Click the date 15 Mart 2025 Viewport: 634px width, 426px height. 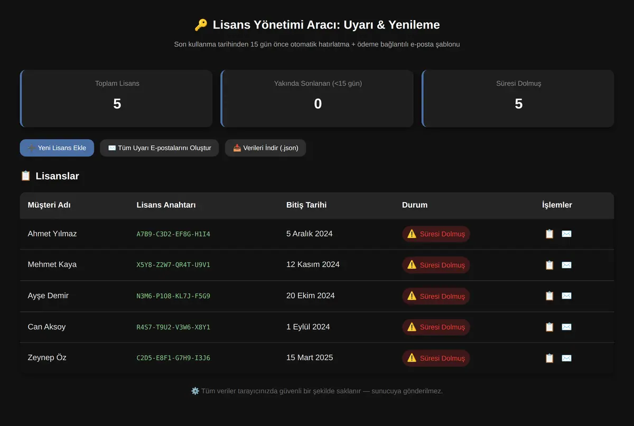pos(310,358)
